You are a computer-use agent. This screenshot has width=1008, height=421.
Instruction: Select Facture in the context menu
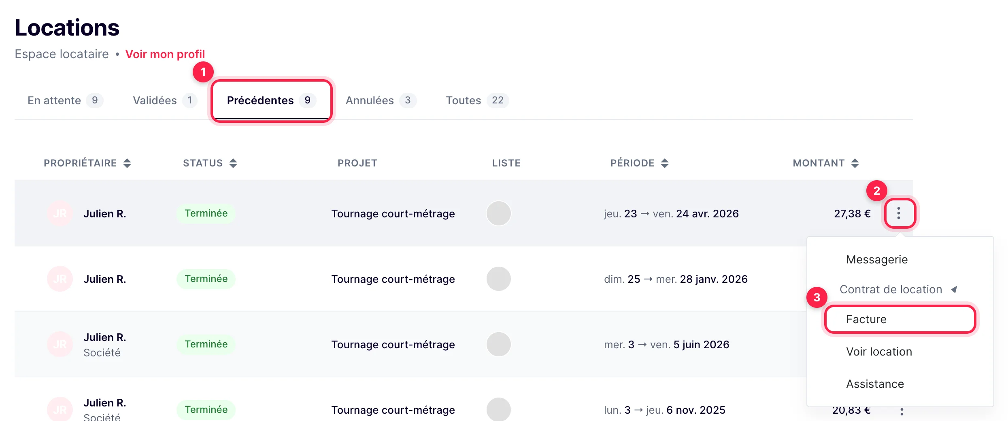click(x=900, y=319)
